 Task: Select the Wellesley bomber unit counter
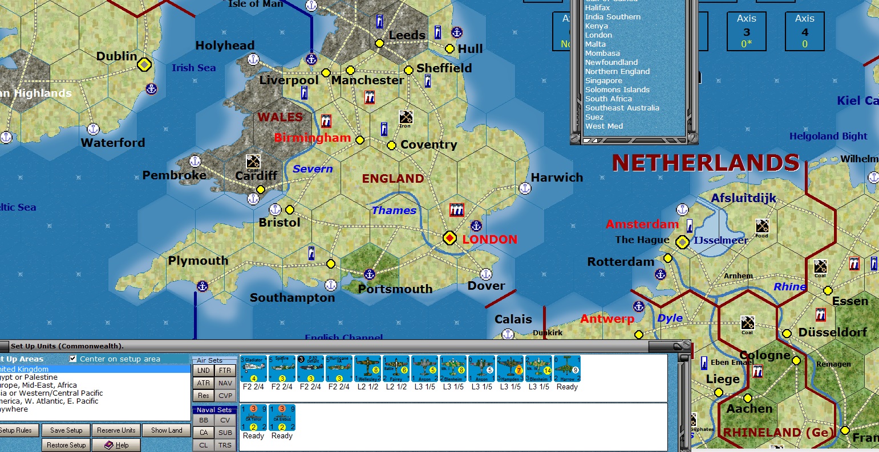tap(367, 369)
